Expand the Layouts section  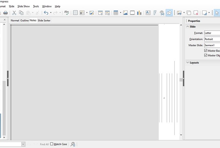187,63
